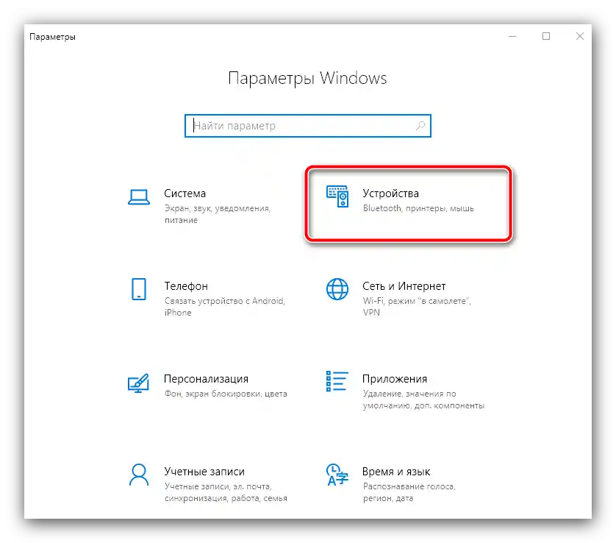This screenshot has height=543, width=616.
Task: Open Network & Internet via the globe icon
Action: click(337, 290)
